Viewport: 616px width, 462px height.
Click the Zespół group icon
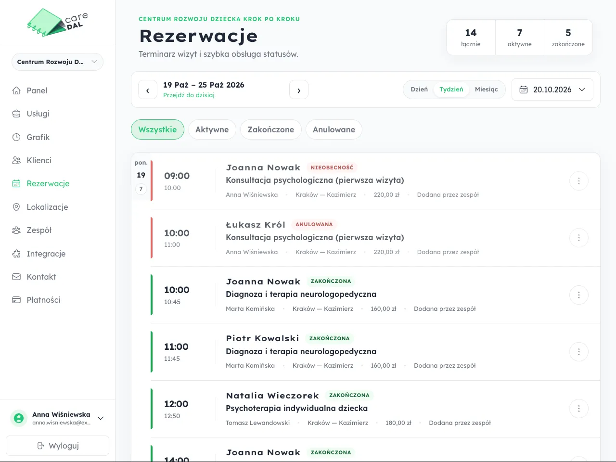coord(16,230)
